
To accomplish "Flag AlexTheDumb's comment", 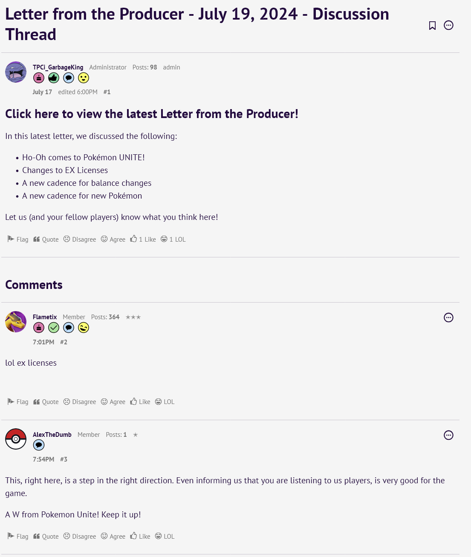I will coord(18,537).
